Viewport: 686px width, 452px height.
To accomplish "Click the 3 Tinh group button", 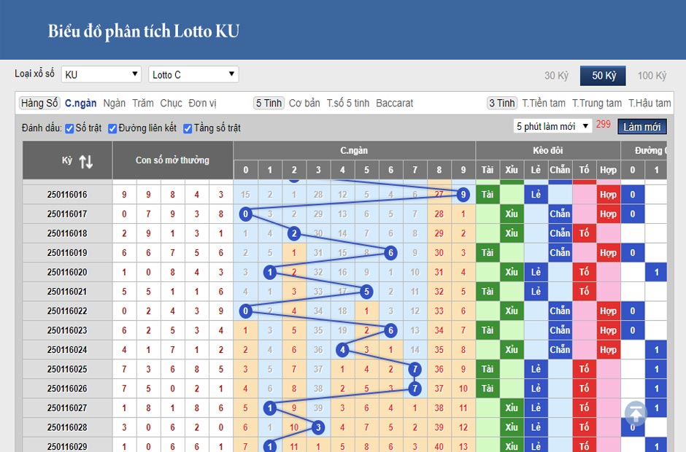I will [x=502, y=104].
